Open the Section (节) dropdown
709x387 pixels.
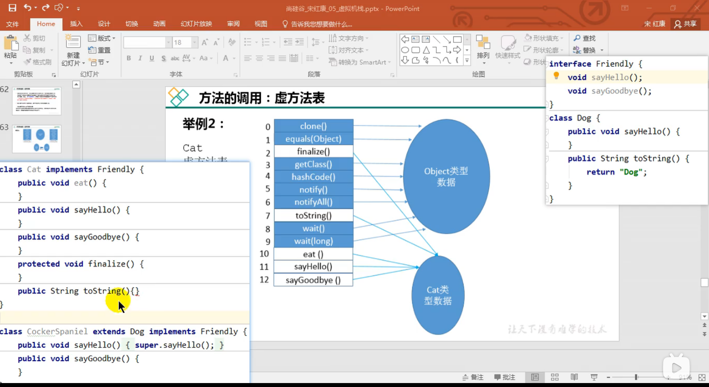tap(99, 62)
